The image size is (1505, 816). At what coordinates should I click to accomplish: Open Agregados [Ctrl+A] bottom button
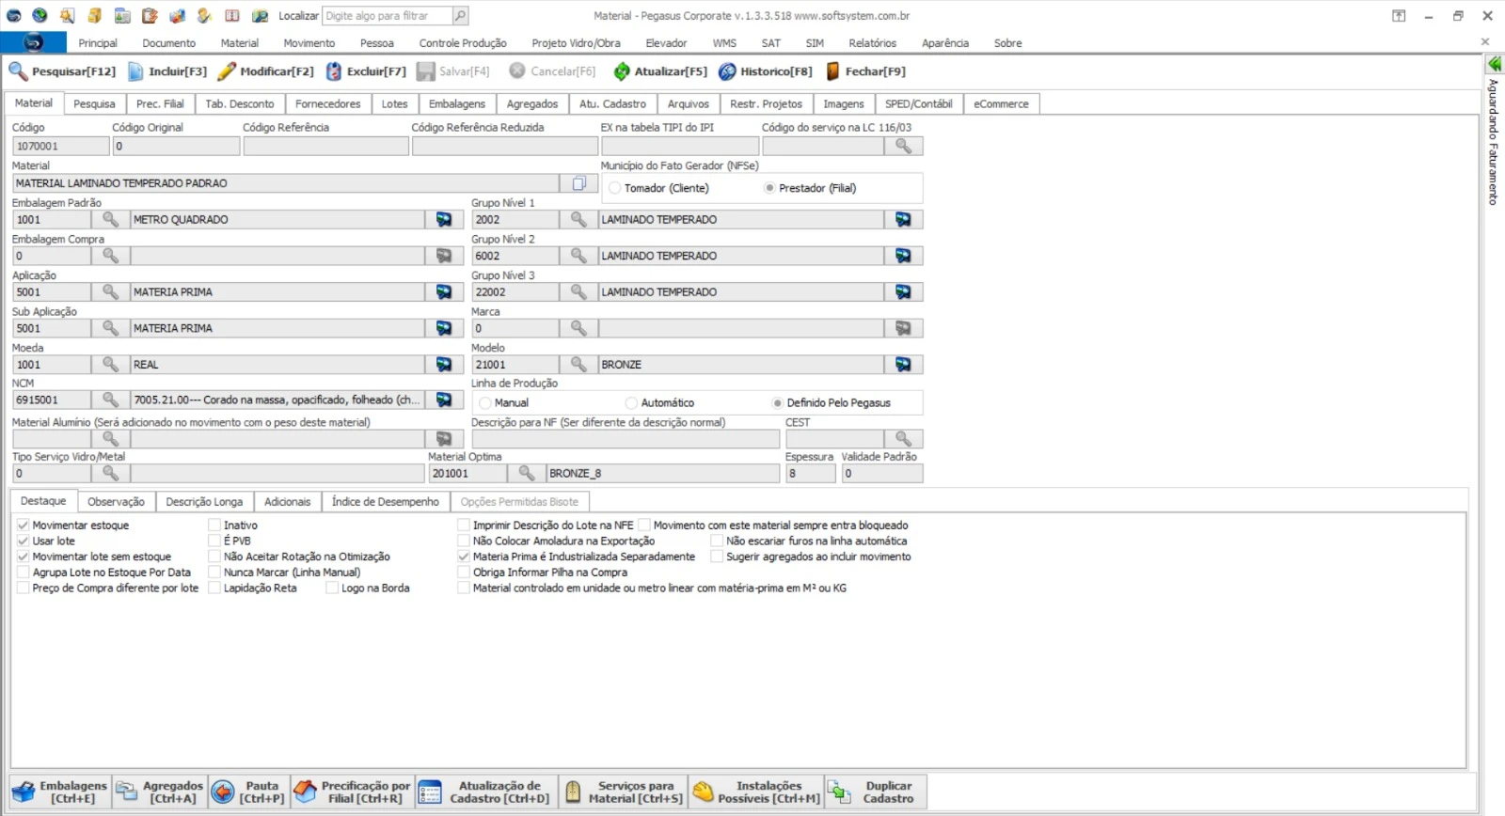159,792
